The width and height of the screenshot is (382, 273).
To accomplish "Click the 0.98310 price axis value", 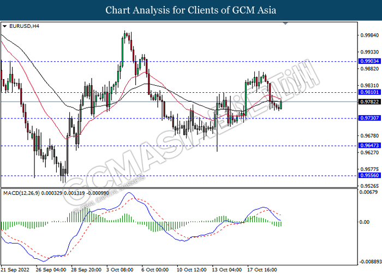I will pyautogui.click(x=369, y=86).
